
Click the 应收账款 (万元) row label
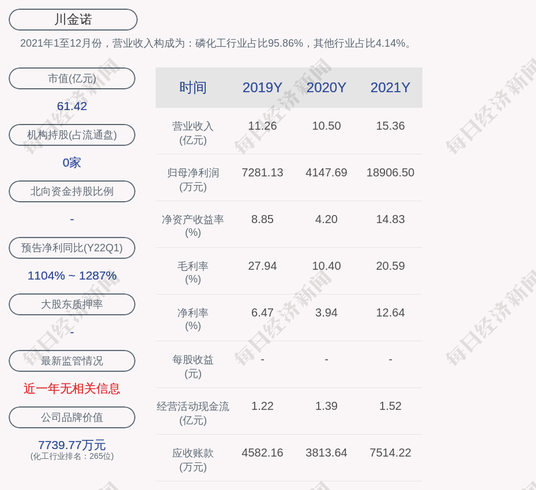click(193, 460)
